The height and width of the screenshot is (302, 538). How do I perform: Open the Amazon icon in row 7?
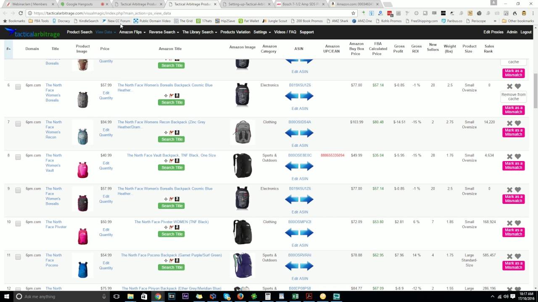(x=177, y=133)
